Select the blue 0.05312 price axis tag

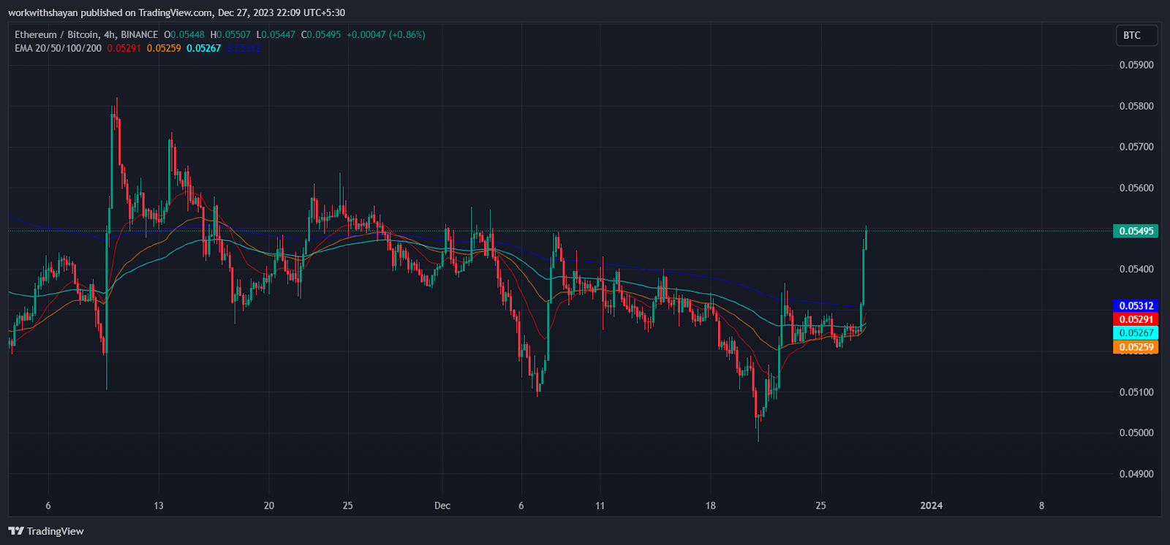[x=1136, y=306]
